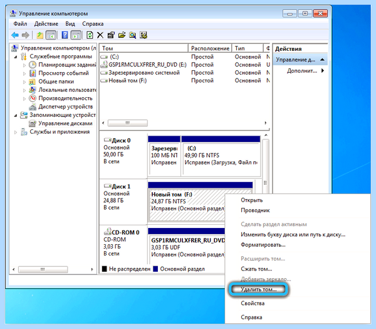This screenshot has width=376, height=329.
Task: Expand Службы и приложения node arrow
Action: pos(16,132)
